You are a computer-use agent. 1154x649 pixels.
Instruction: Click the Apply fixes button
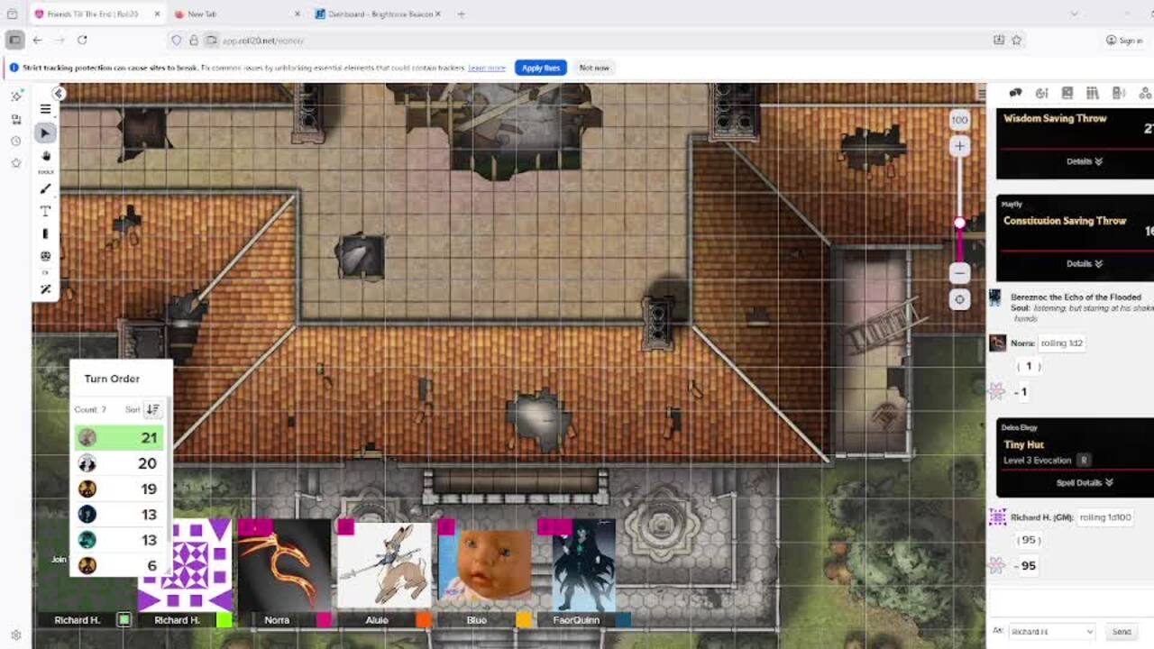click(x=540, y=68)
